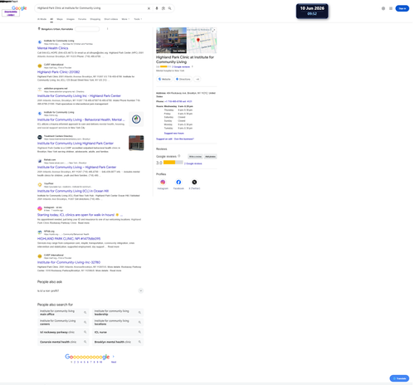Click search icon on 'leadership' suggestion

(139, 312)
